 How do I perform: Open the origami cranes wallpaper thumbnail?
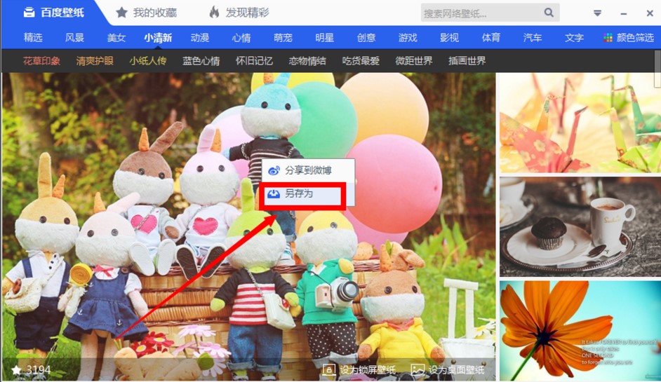580,123
